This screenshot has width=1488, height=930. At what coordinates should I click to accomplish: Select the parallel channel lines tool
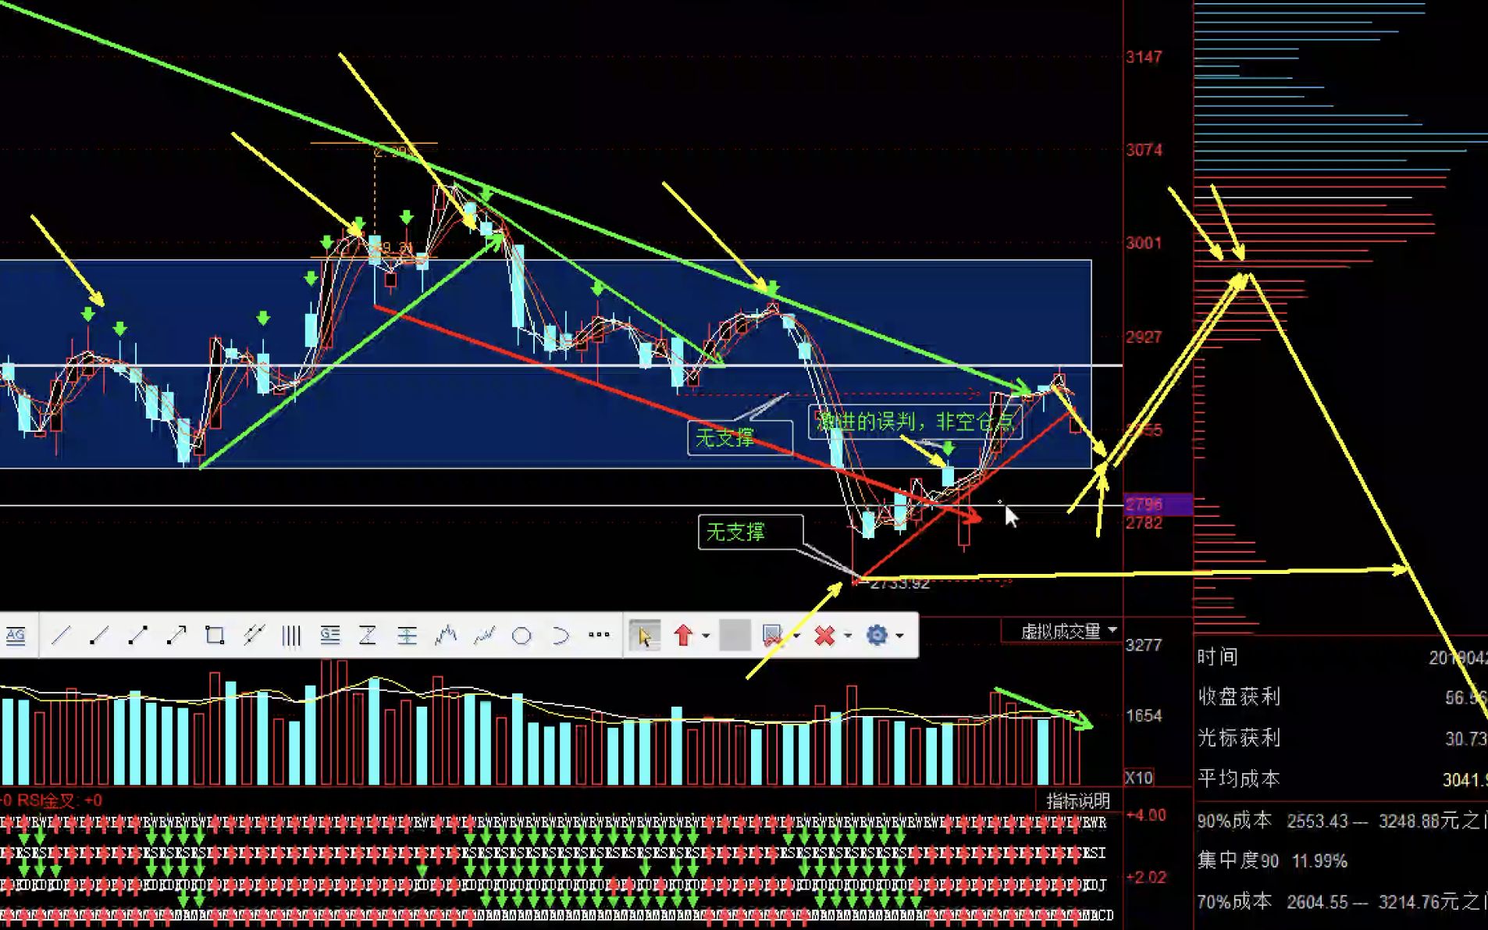[253, 636]
